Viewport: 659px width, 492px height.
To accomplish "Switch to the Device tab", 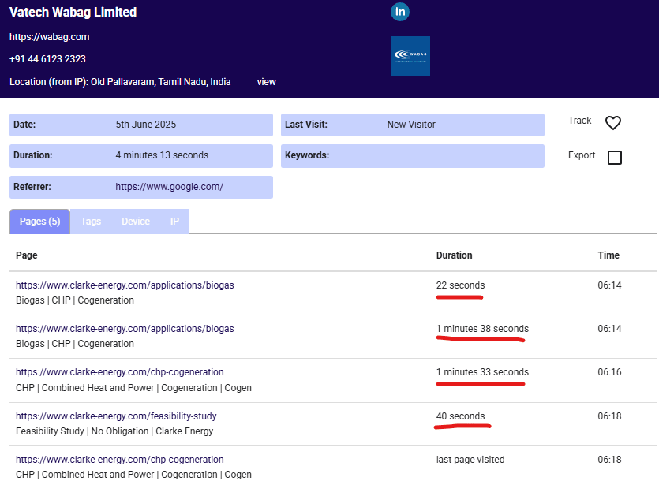I will pyautogui.click(x=136, y=222).
